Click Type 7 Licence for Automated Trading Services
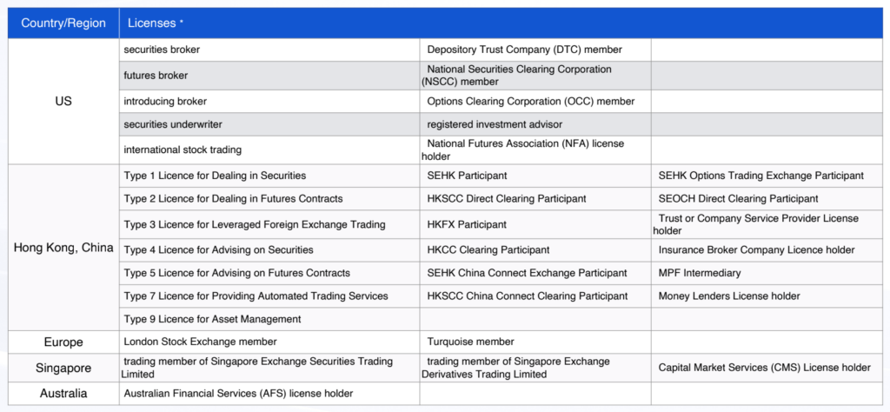 coord(269,296)
